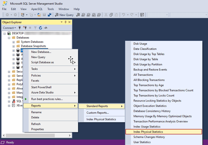Click the New Query toolbar button

pos(64,15)
